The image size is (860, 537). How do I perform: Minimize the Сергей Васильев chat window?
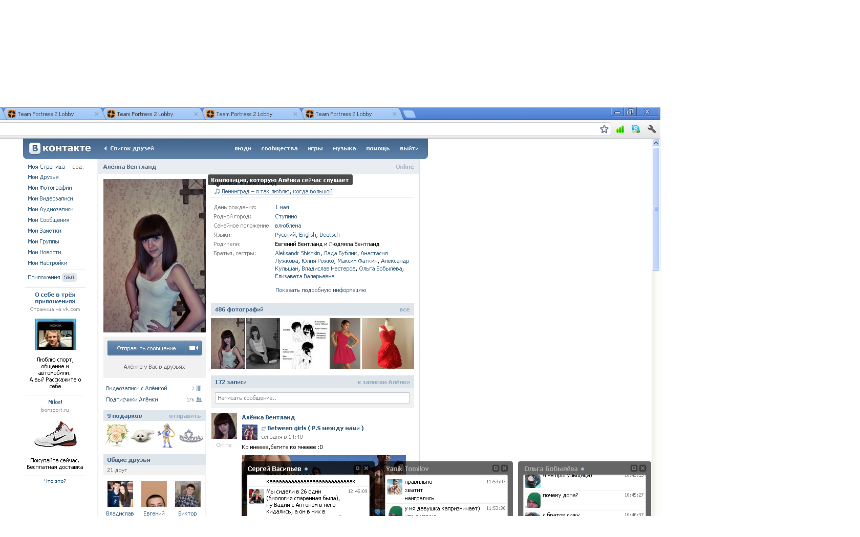pyautogui.click(x=357, y=468)
